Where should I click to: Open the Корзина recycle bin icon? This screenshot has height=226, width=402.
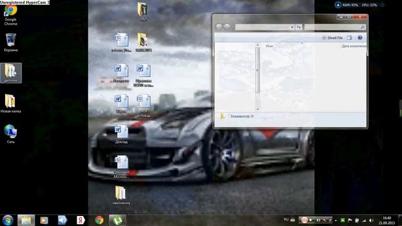11,43
